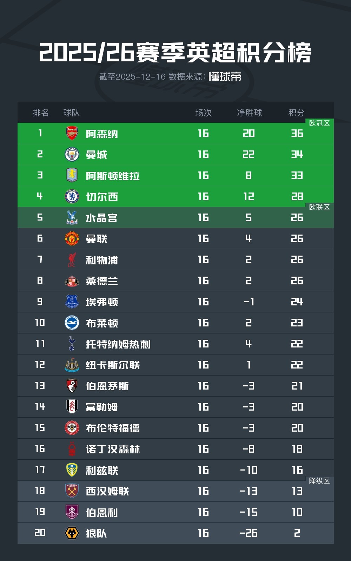This screenshot has width=351, height=561.
Task: Click the Manchester United badge
Action: point(72,238)
